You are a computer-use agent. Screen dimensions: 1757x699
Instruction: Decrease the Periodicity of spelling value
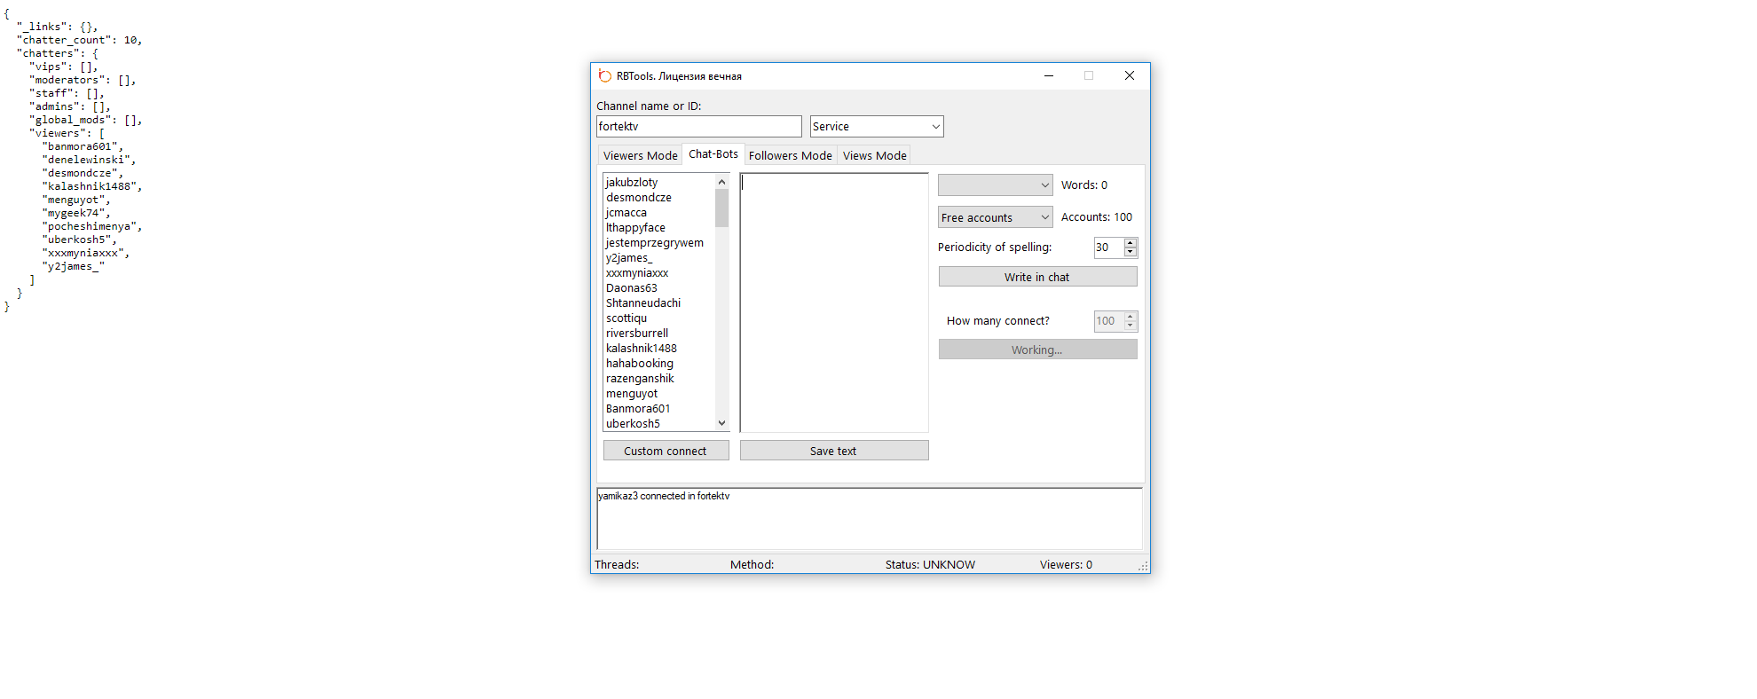coord(1130,252)
